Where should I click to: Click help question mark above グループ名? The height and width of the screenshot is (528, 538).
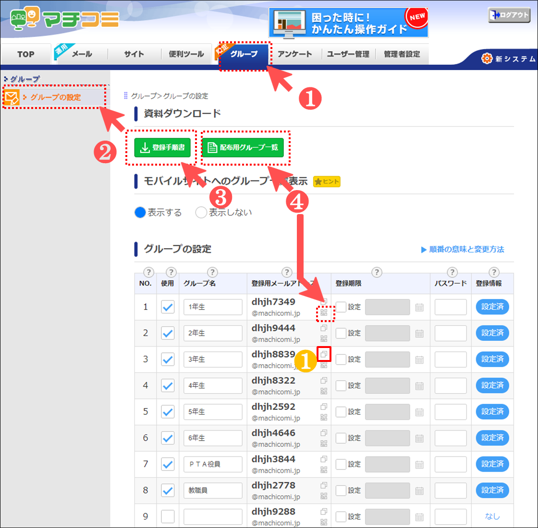(x=212, y=272)
